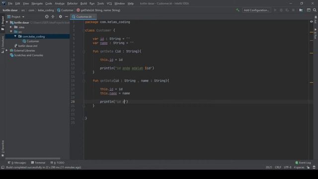Open the 4 spaces indent dropdown

299,168
